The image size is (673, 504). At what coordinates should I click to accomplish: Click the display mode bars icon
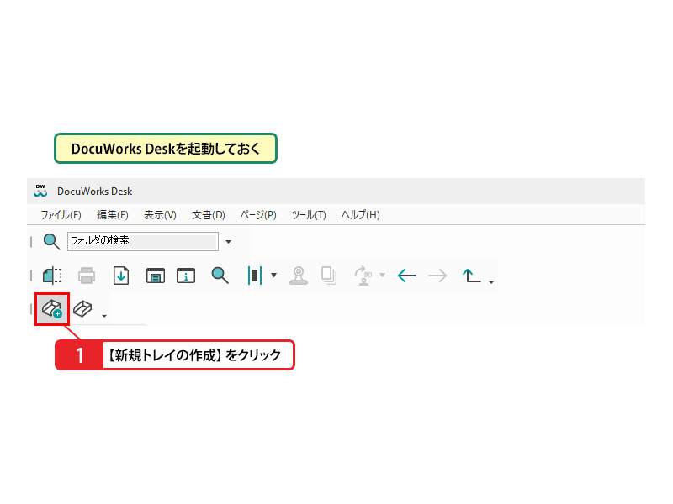coord(255,276)
